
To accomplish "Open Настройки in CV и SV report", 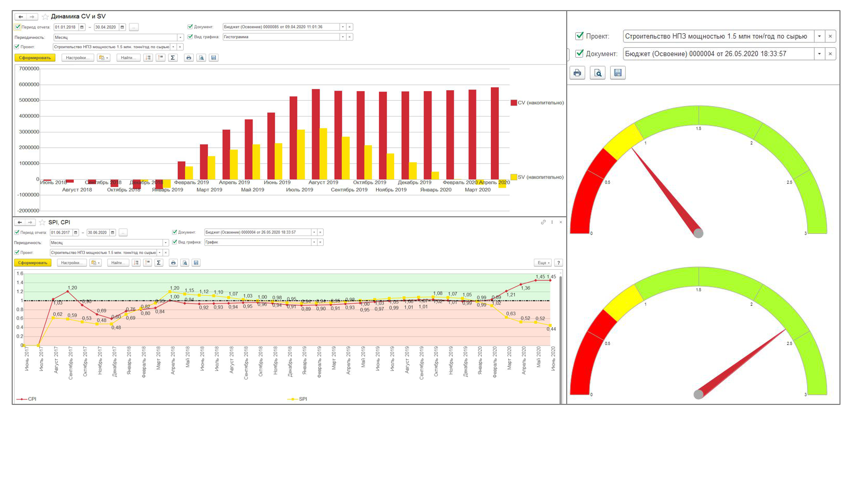I will pos(78,58).
